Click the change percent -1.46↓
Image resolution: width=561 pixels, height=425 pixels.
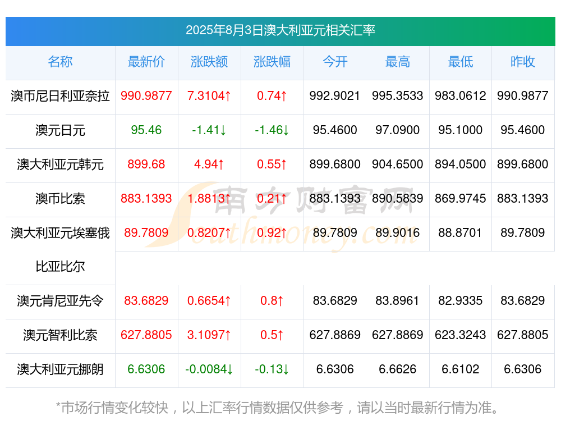[x=272, y=130]
